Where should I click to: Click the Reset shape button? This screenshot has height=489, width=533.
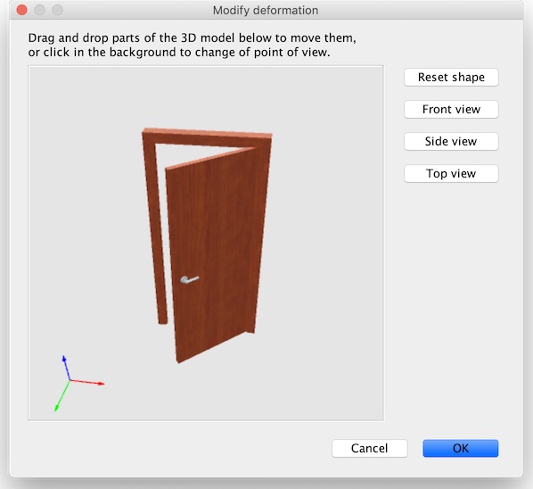coord(451,78)
